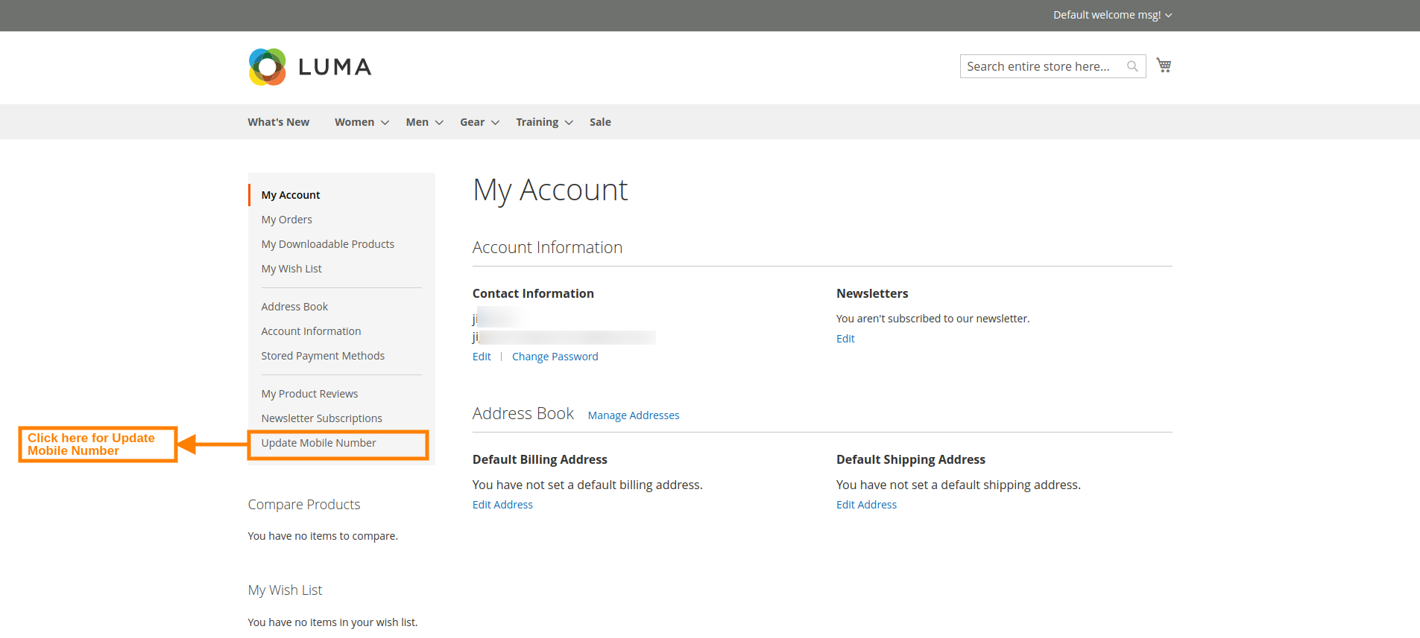The height and width of the screenshot is (638, 1420).
Task: Open Newsletter Subscriptions
Action: [x=322, y=418]
